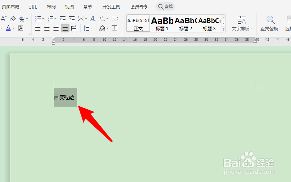Clear formatting using the eraser icon
The width and height of the screenshot is (291, 182).
[13, 19]
